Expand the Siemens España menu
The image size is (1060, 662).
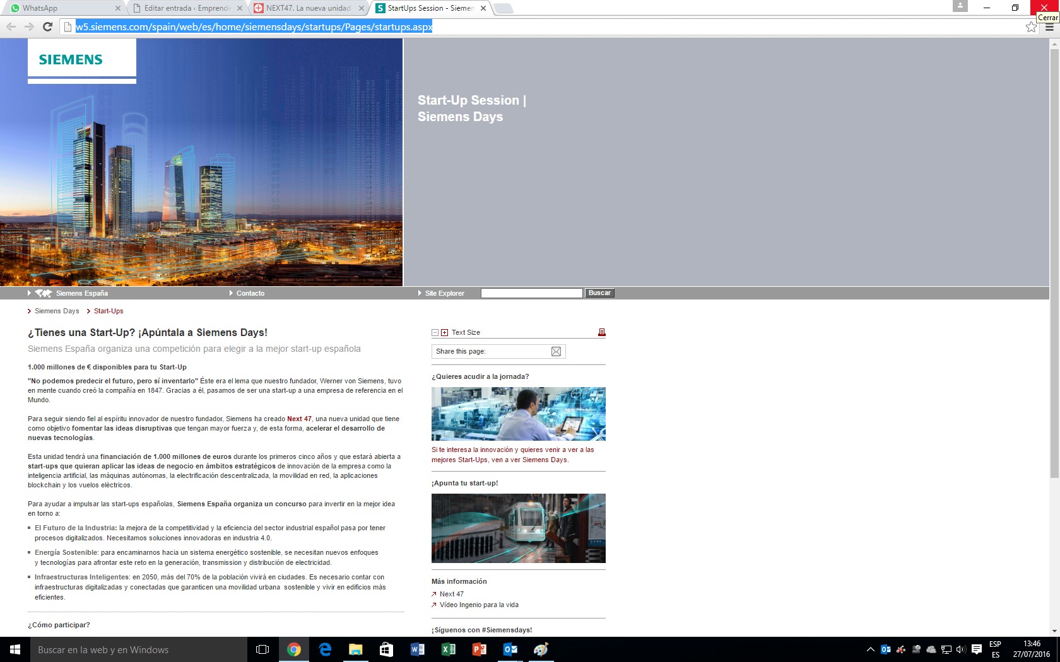(81, 293)
